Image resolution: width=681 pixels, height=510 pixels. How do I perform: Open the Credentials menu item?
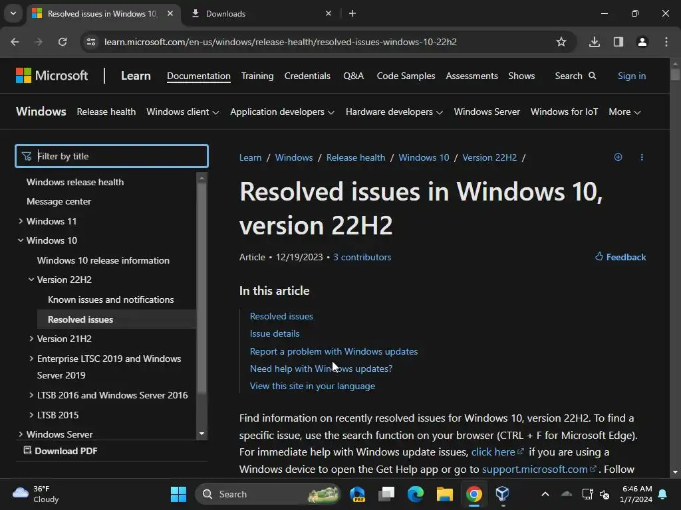(307, 76)
